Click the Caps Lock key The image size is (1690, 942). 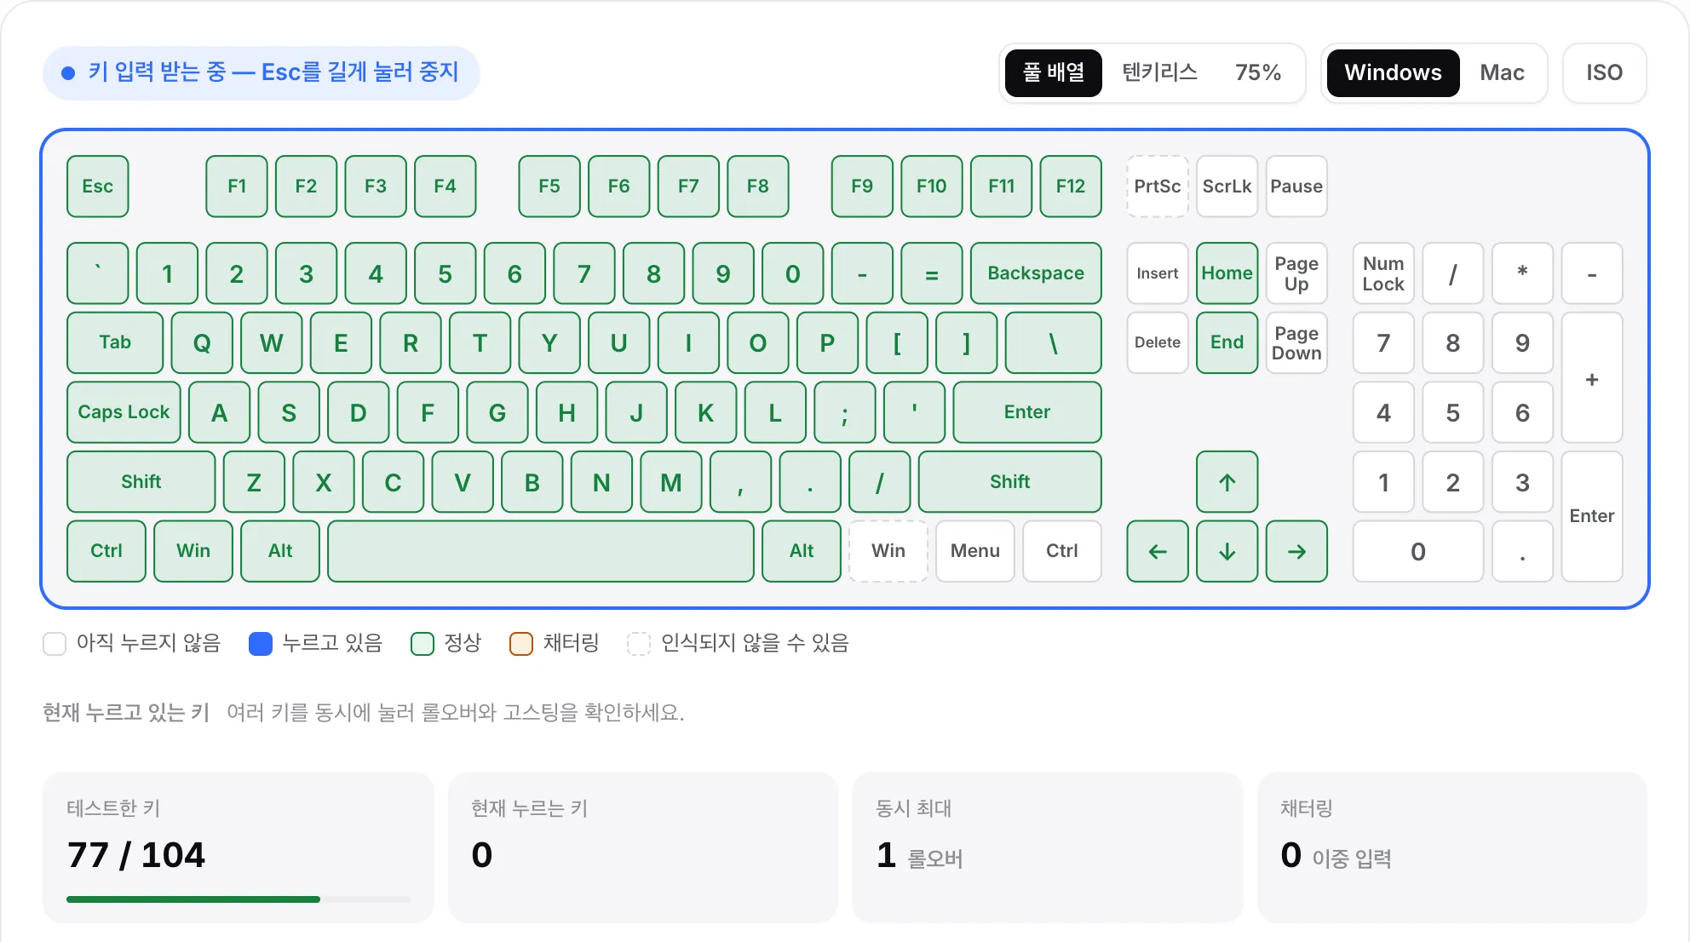click(124, 412)
